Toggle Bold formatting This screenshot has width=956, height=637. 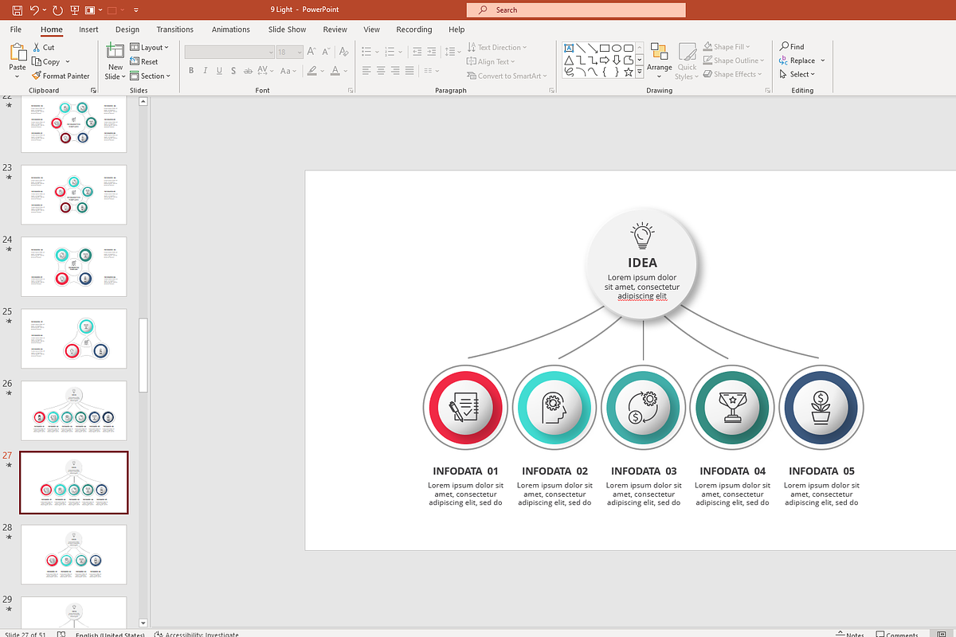tap(191, 71)
